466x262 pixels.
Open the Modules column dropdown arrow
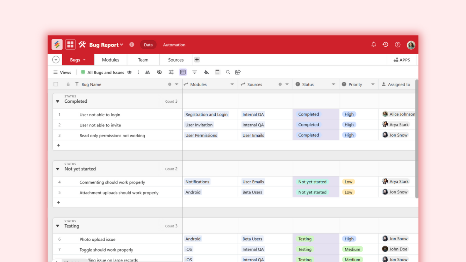pyautogui.click(x=232, y=85)
